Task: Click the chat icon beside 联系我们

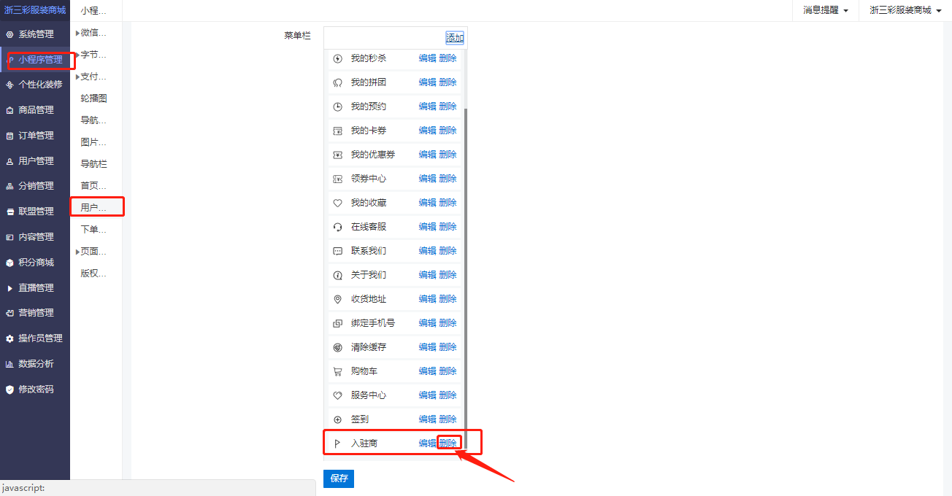Action: (x=337, y=251)
